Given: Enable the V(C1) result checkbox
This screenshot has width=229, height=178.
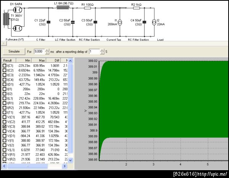Looking at the screenshot, I should pos(5,117).
